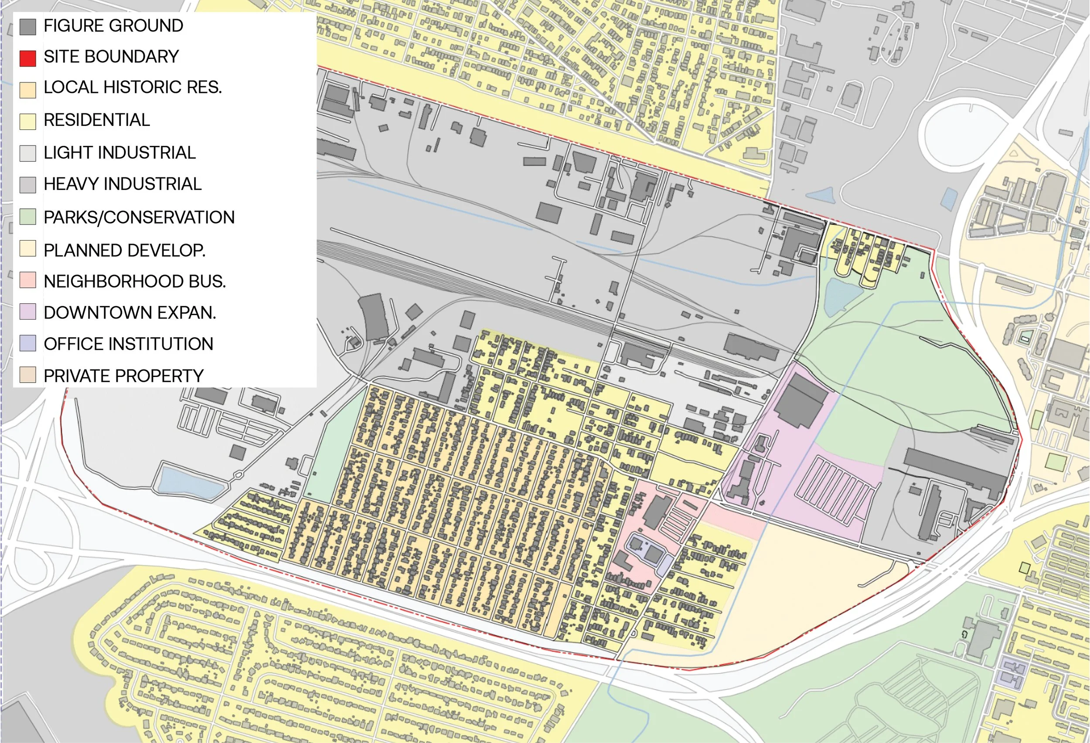
Task: Select the Light Industrial legend swatch
Action: coord(27,153)
